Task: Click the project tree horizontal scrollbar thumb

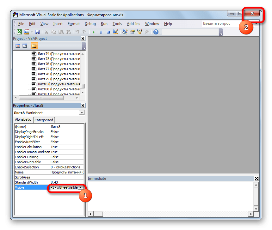Action: 41,98
